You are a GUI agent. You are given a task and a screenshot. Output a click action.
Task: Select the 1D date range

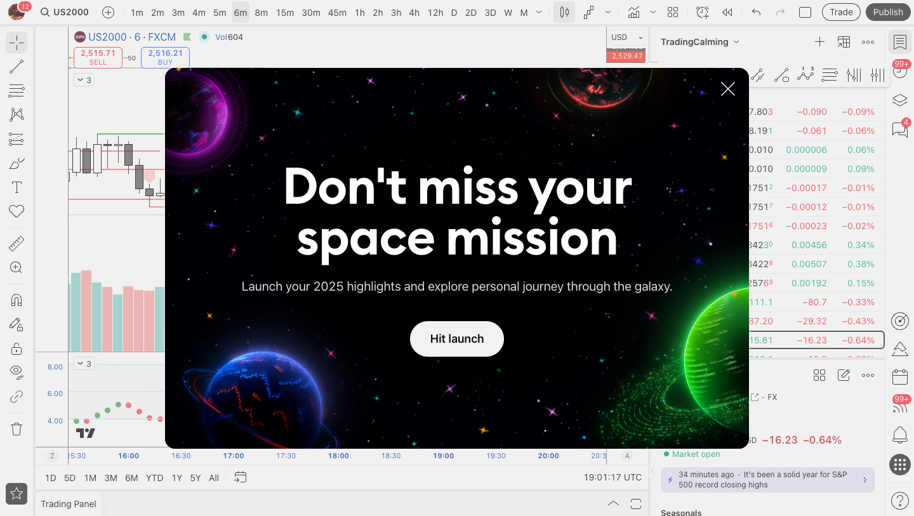coord(50,478)
